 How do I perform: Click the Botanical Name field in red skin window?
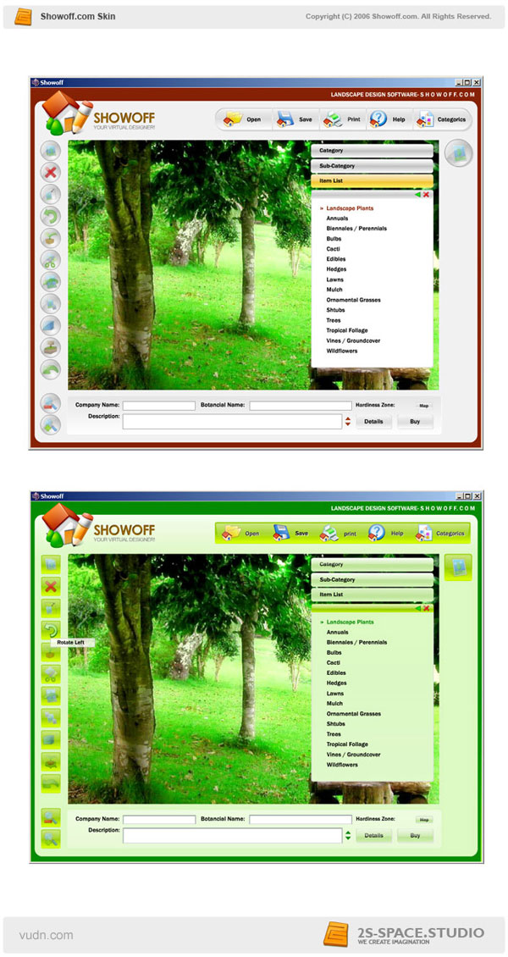(301, 406)
